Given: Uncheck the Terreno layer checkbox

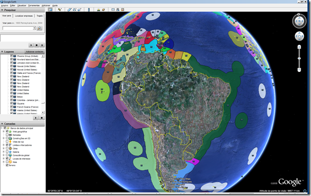Looking at the screenshot, I should pos(7,165).
